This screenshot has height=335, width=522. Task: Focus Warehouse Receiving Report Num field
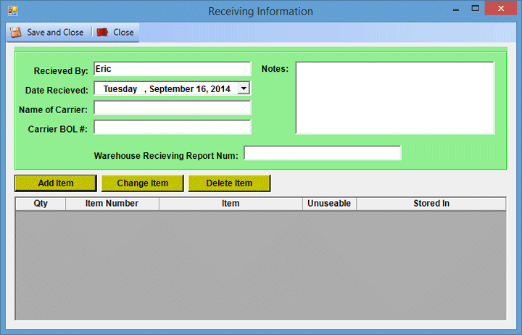322,153
